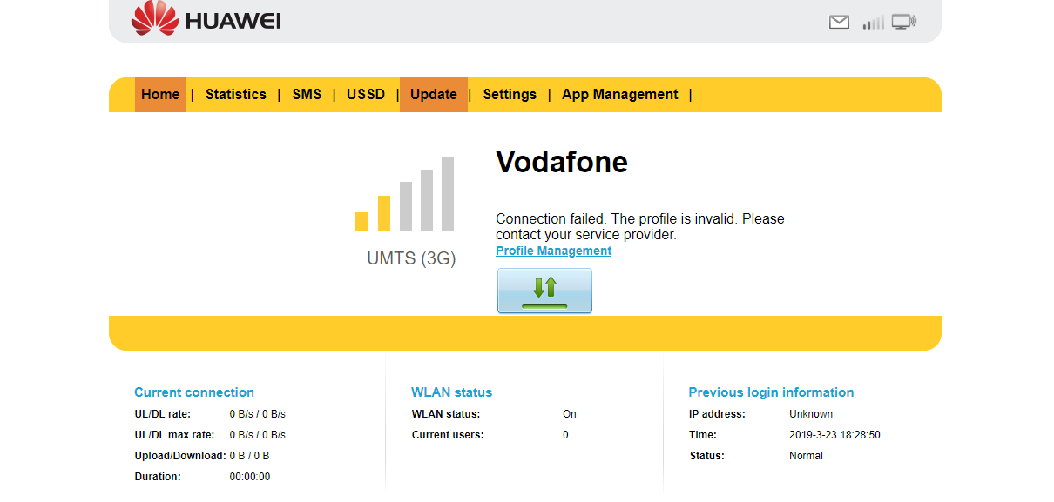Follow the Profile Management link
The width and height of the screenshot is (1054, 502).
tap(554, 251)
